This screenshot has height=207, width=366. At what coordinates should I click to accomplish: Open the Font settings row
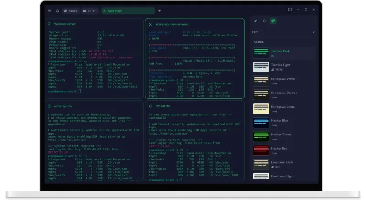pos(283,31)
